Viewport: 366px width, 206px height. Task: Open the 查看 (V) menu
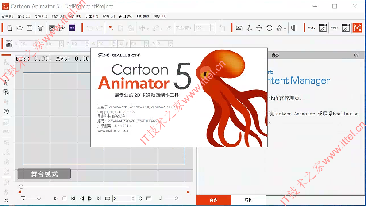click(x=108, y=16)
